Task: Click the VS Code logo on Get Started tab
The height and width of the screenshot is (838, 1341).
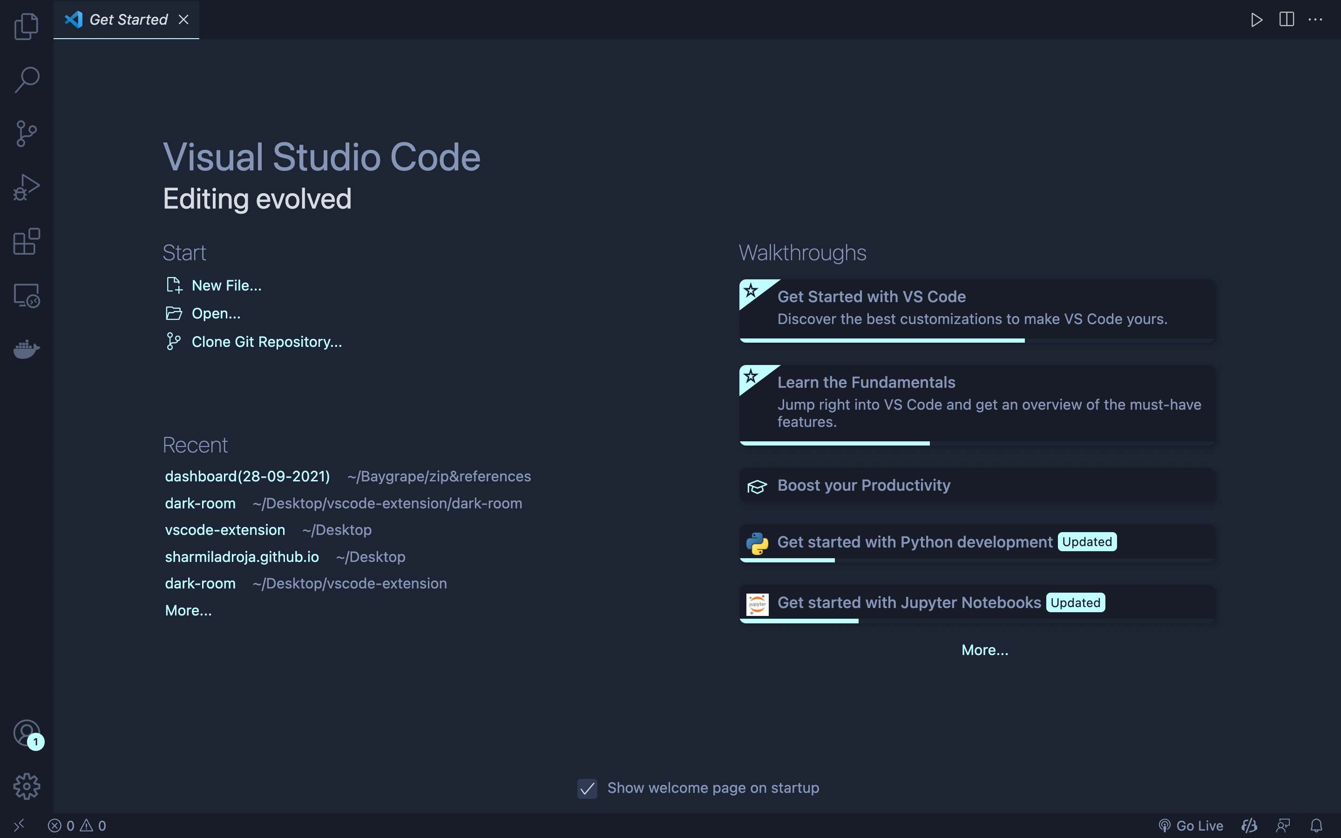Action: coord(74,20)
